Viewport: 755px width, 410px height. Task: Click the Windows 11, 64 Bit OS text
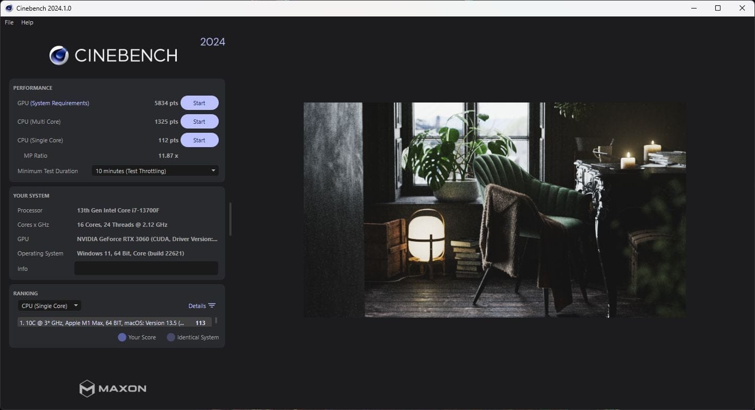[x=131, y=253]
